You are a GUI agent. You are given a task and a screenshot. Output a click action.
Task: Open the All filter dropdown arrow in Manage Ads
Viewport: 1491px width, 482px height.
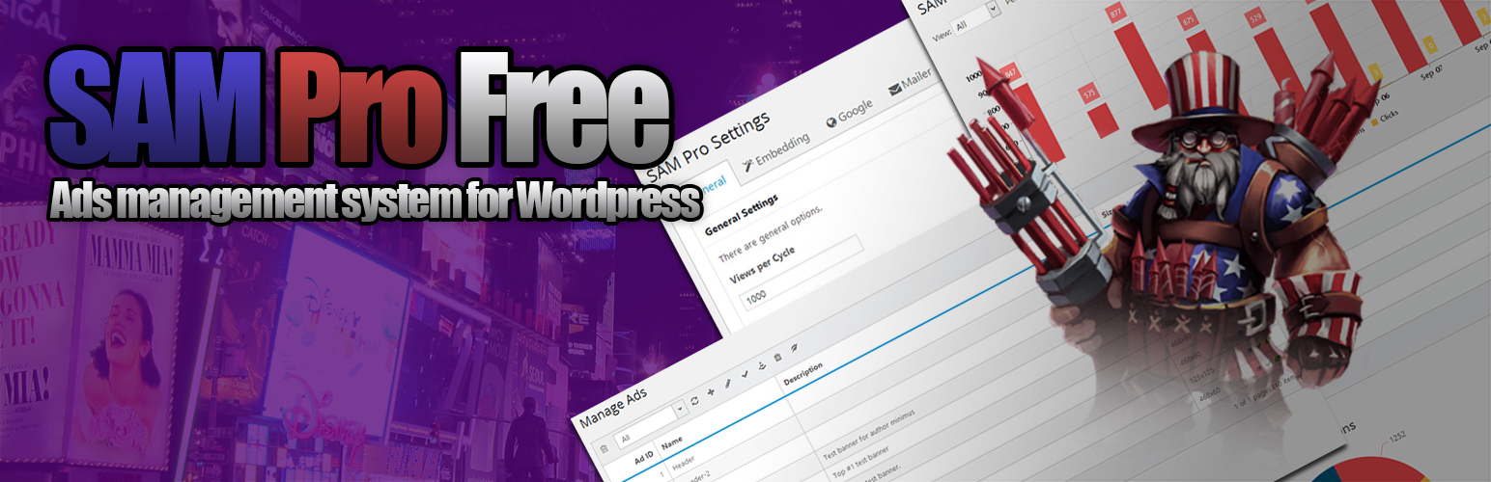[679, 409]
